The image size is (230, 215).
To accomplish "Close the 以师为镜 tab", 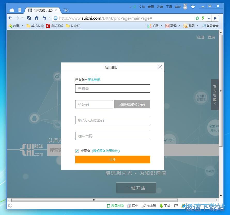I will click(x=56, y=10).
